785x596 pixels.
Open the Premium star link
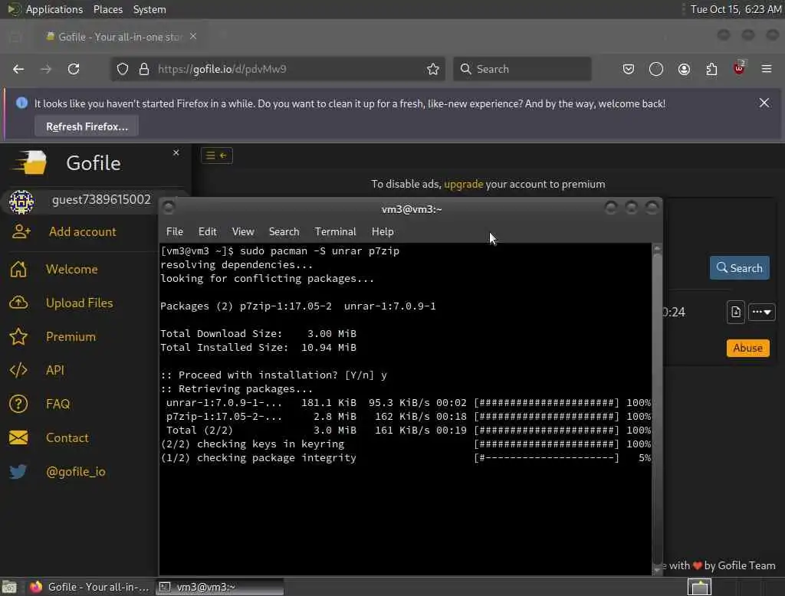[71, 337]
